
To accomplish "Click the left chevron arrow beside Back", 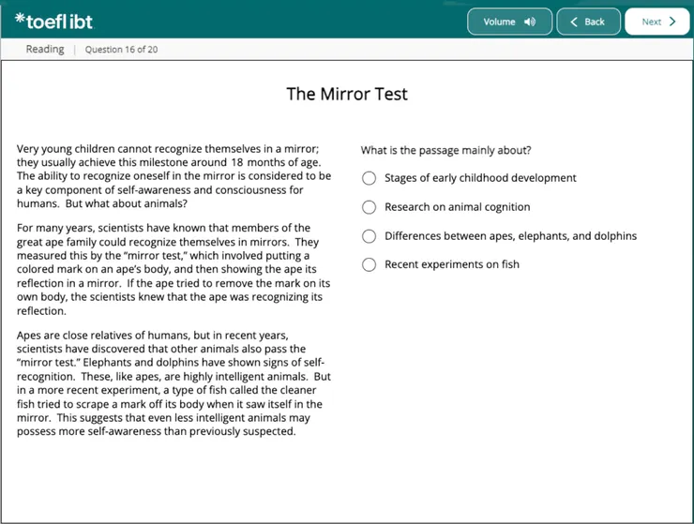I will [574, 22].
